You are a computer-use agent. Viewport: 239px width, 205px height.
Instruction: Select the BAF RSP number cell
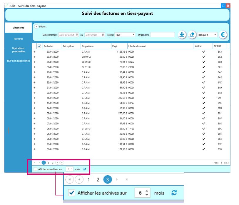point(220,72)
